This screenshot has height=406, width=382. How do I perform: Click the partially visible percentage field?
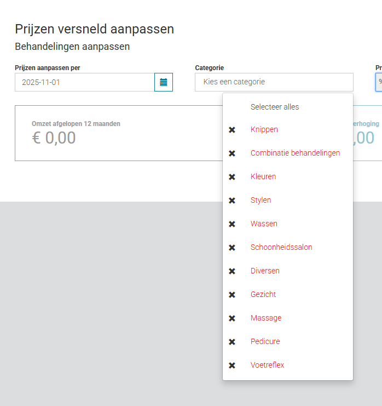coord(379,82)
